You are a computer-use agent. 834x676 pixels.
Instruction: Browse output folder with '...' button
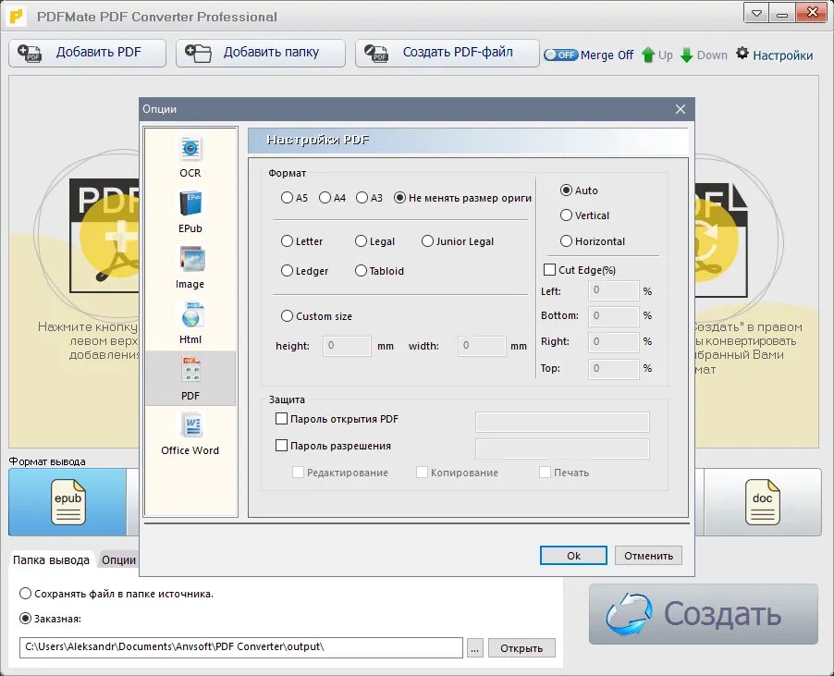(475, 648)
